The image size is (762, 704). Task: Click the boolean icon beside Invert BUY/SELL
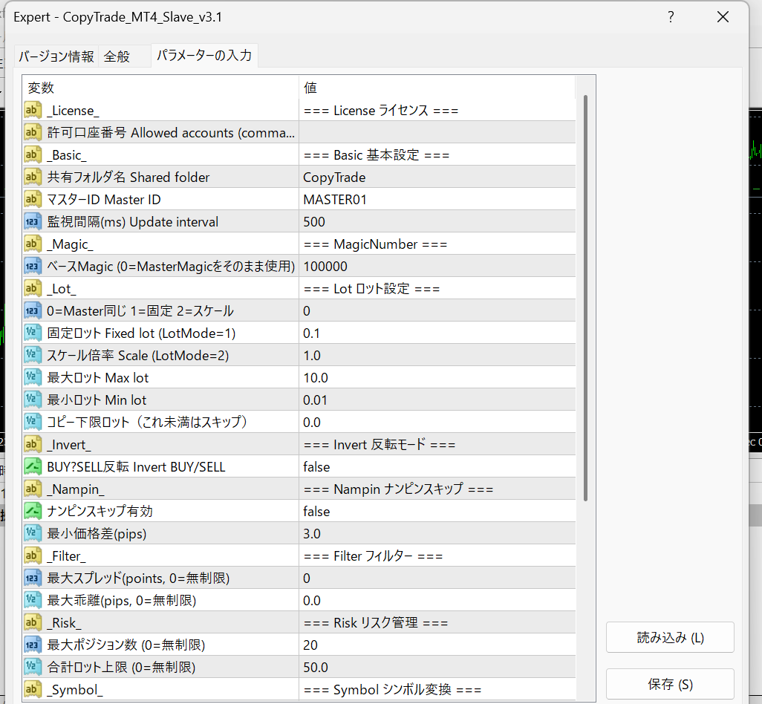tap(33, 467)
